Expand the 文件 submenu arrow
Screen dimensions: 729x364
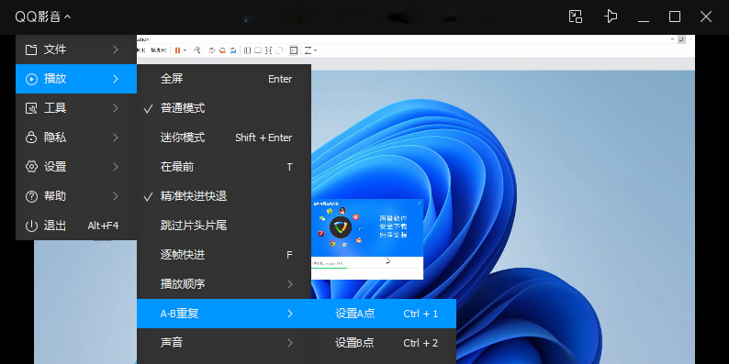[x=116, y=50]
